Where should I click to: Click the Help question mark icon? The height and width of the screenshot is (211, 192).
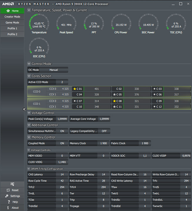(9, 202)
